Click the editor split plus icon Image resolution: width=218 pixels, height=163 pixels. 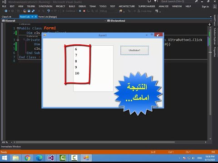click(x=209, y=24)
